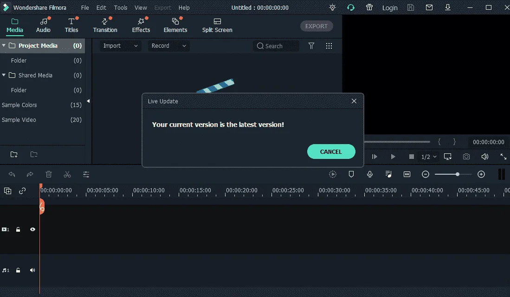Select the scissors split tool
Screen dimensions: 510x297
coord(67,174)
